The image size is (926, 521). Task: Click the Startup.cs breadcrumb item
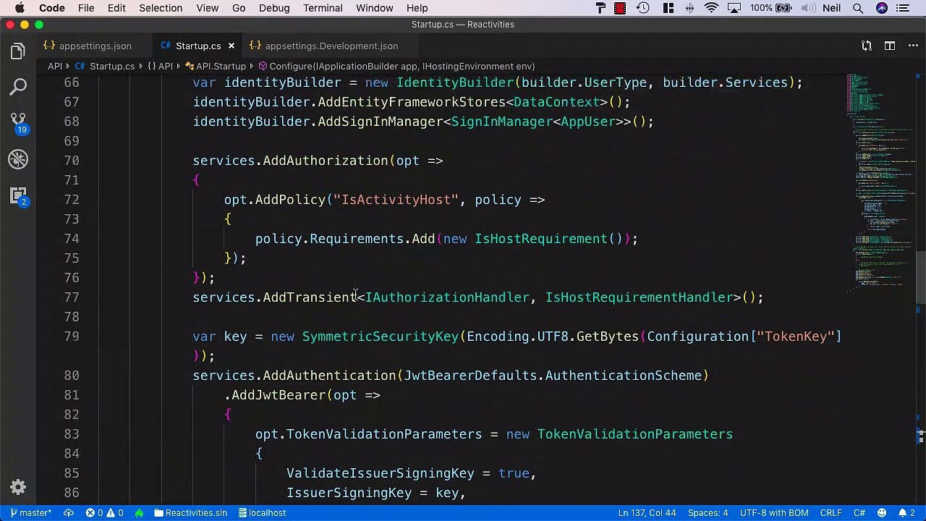pyautogui.click(x=106, y=66)
